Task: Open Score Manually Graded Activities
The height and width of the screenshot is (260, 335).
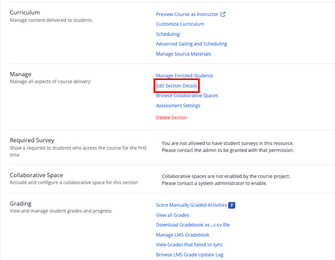Action: tap(191, 205)
